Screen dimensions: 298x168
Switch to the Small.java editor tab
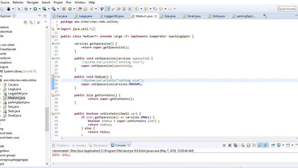(x=192, y=16)
